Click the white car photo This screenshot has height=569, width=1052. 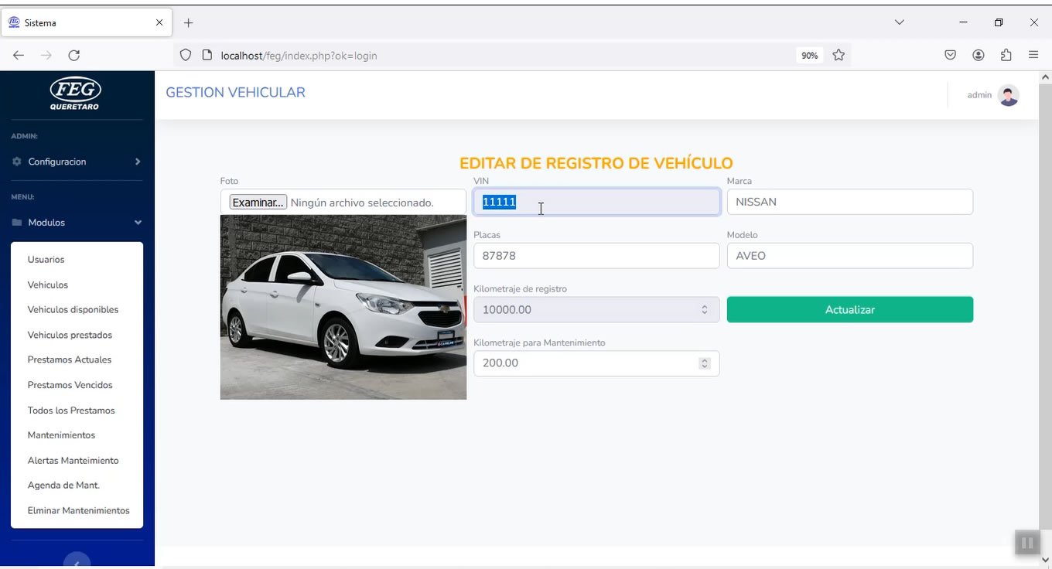343,308
